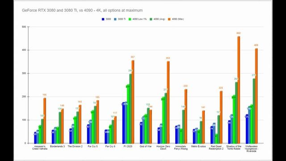Click the "200" y-axis label
The image size is (286, 161).
point(24,97)
